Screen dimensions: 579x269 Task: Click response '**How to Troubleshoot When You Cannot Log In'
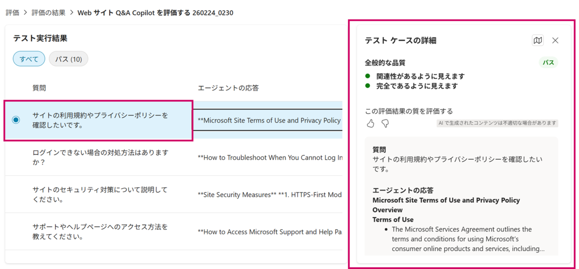pyautogui.click(x=270, y=157)
